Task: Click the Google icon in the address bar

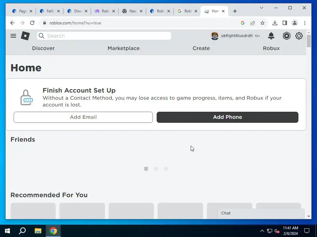Action: pos(243,23)
